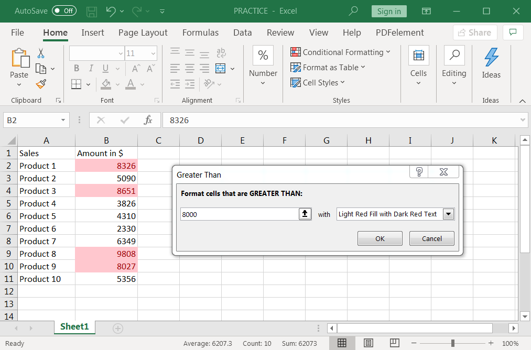Click Align Left icon

coord(175,68)
